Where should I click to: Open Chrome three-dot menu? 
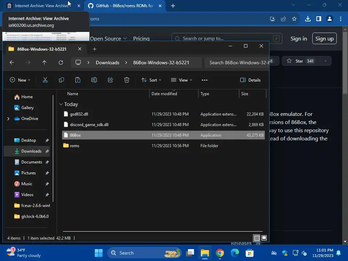click(x=341, y=19)
